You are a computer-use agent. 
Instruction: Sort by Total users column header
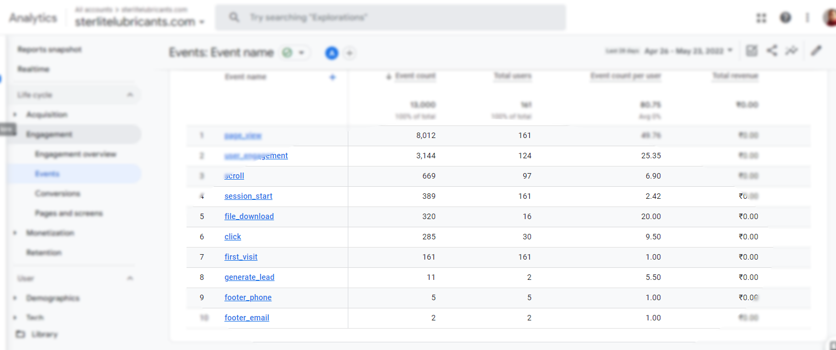[512, 76]
